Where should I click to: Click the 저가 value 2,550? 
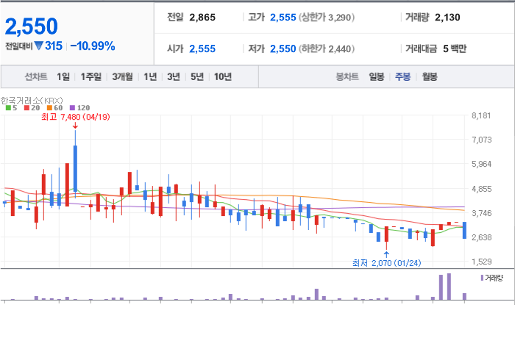point(283,48)
